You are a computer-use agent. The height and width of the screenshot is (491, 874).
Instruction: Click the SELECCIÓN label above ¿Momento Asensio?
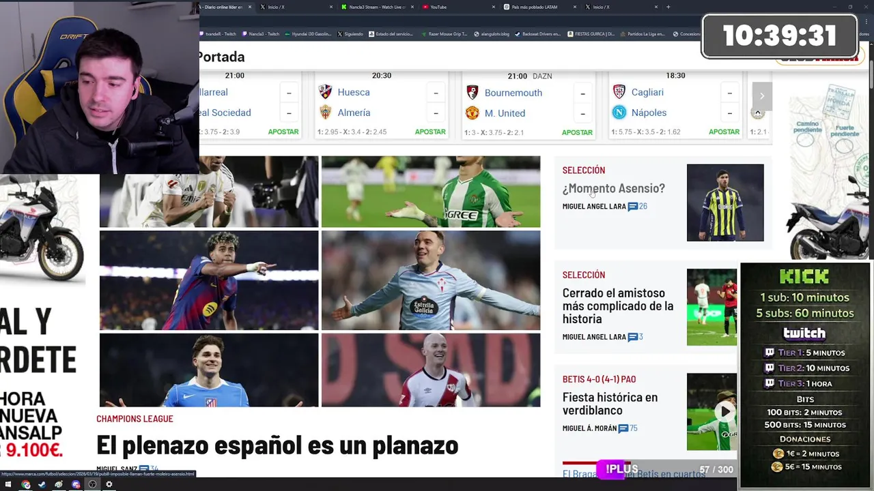pyautogui.click(x=584, y=170)
